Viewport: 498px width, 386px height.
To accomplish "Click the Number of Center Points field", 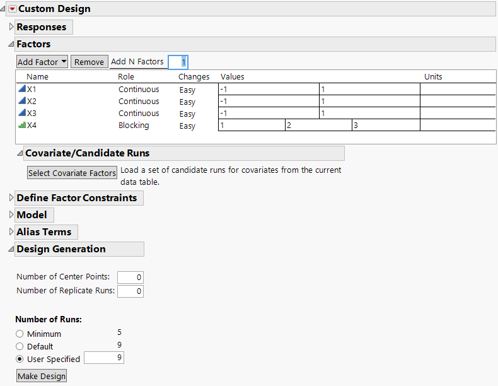I will coord(130,278).
